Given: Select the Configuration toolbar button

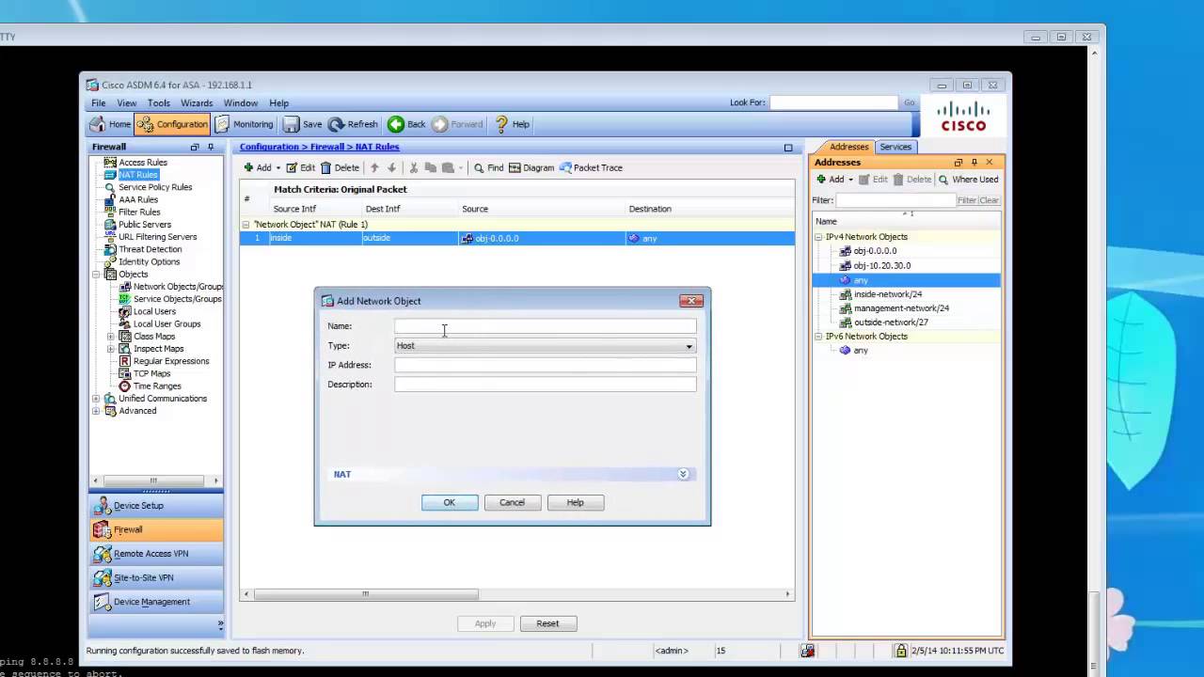Looking at the screenshot, I should tap(171, 124).
